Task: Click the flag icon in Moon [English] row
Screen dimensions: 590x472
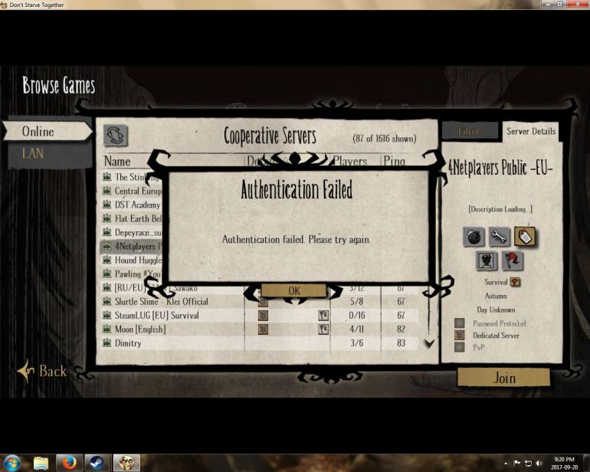Action: pos(323,329)
